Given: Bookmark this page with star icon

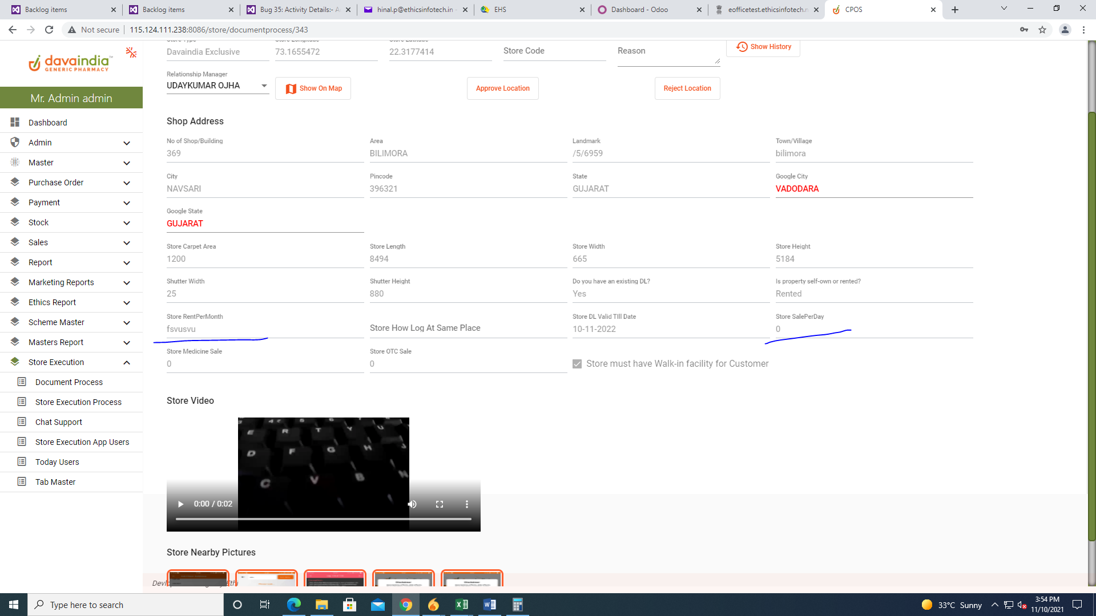Looking at the screenshot, I should [1042, 30].
